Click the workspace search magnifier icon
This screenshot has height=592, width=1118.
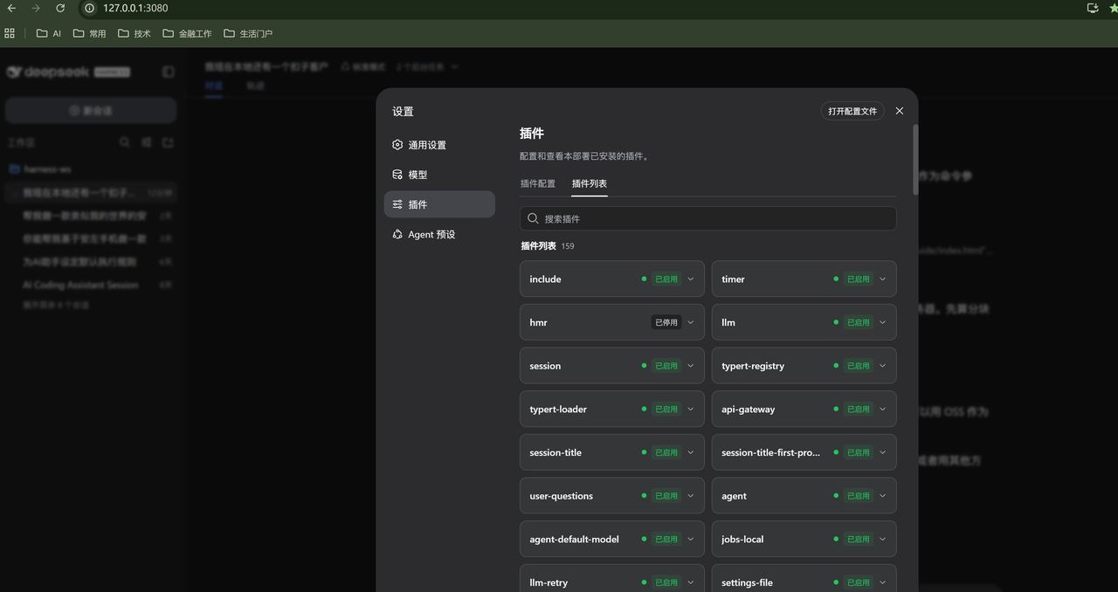(125, 142)
